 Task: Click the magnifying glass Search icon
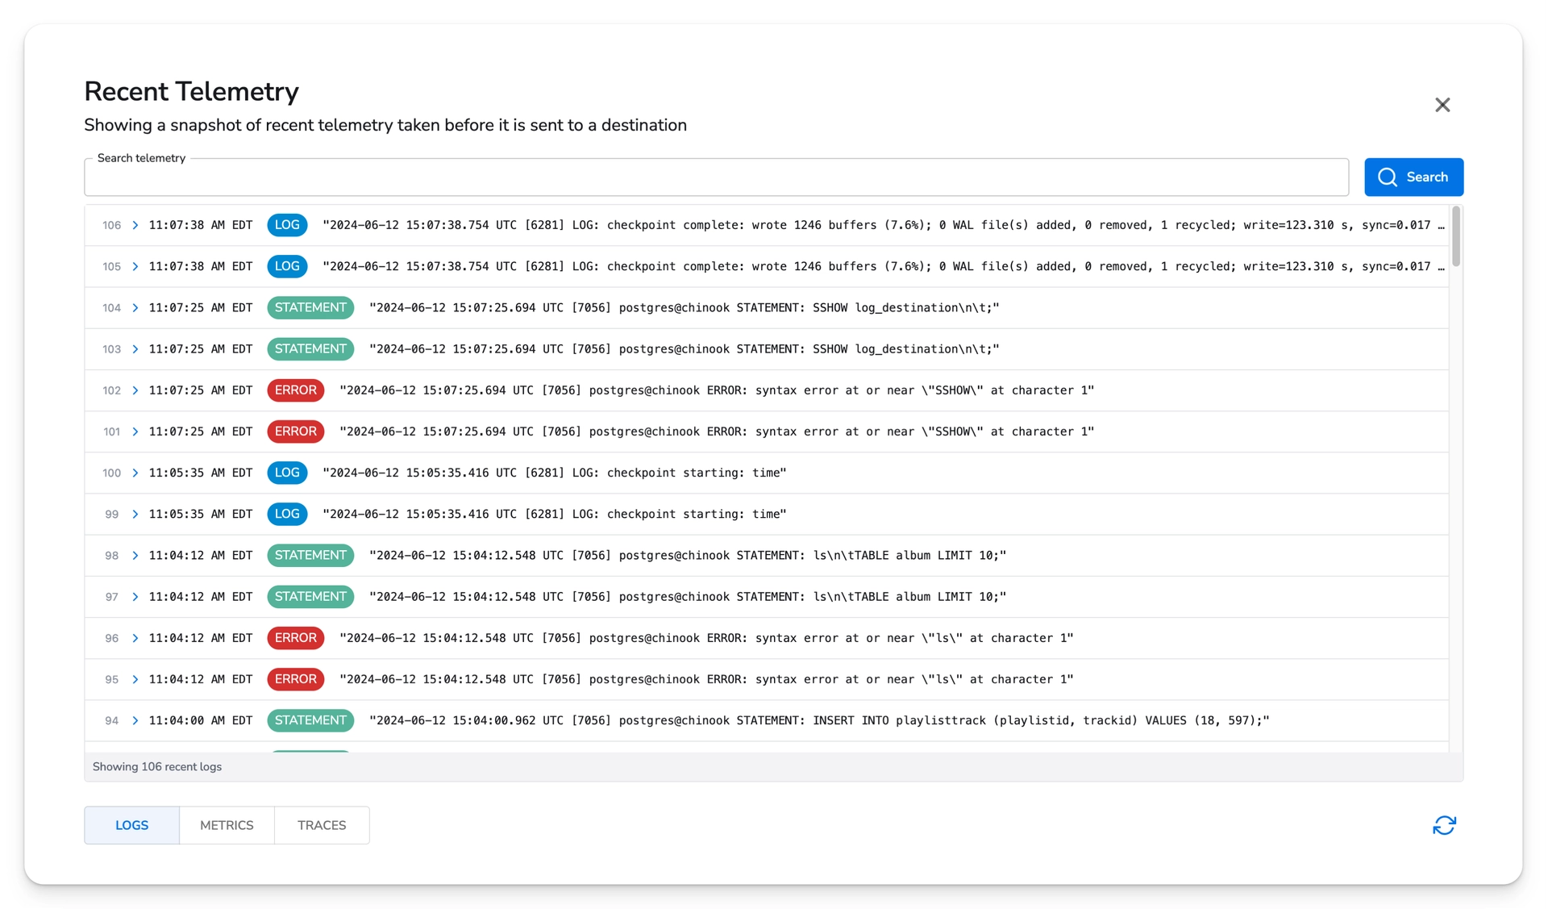tap(1388, 177)
